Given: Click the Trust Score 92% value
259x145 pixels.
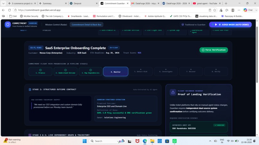Looking at the screenshot, I should click(x=139, y=53).
